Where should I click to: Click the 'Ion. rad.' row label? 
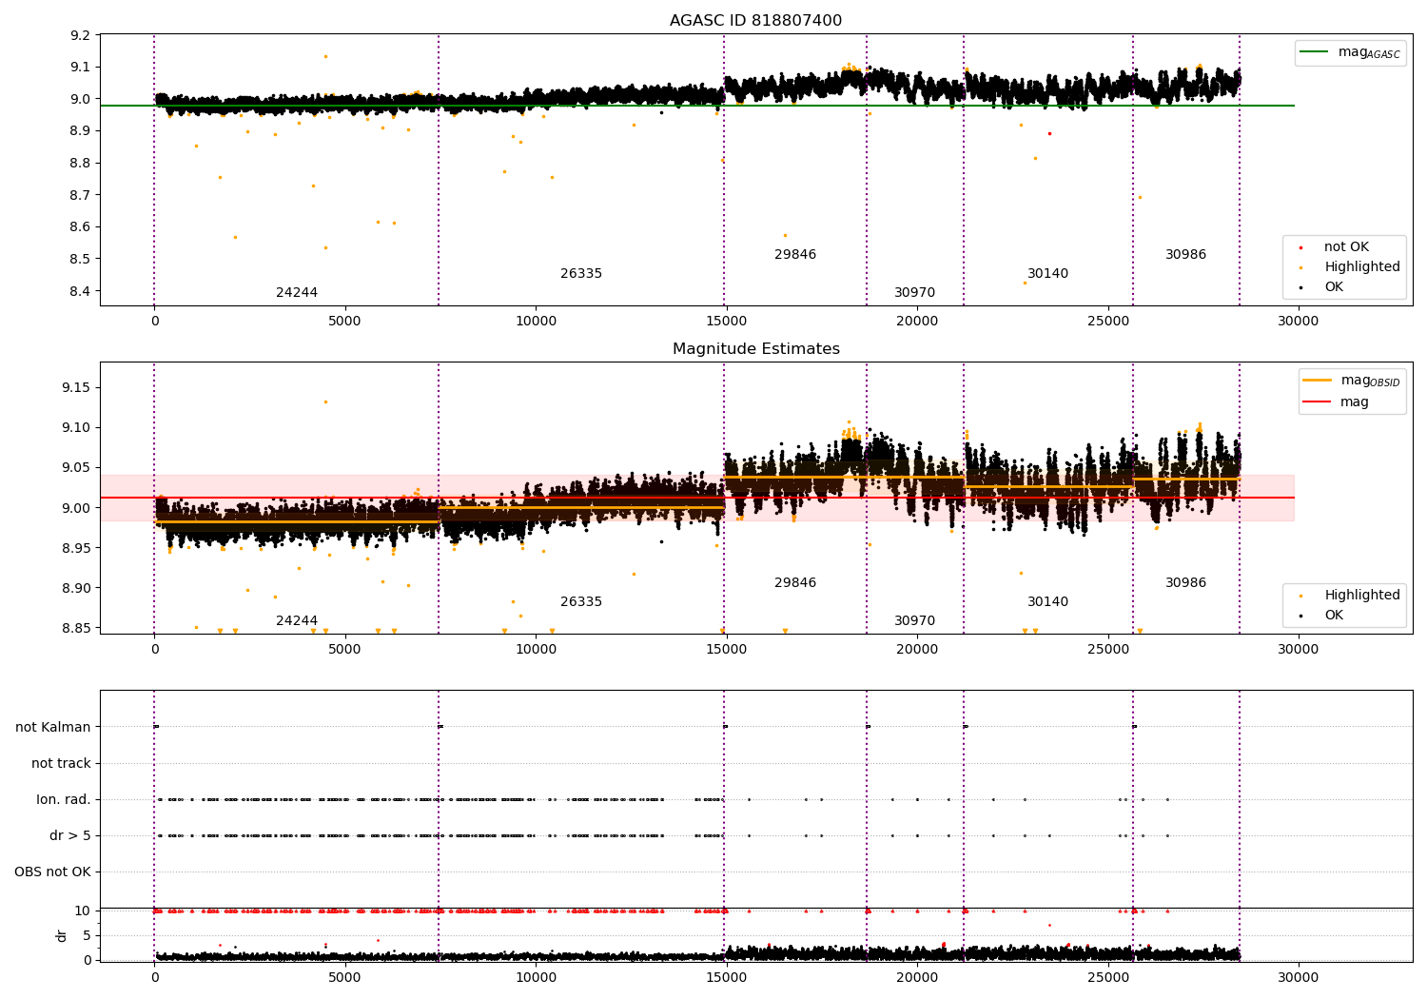click(x=64, y=800)
